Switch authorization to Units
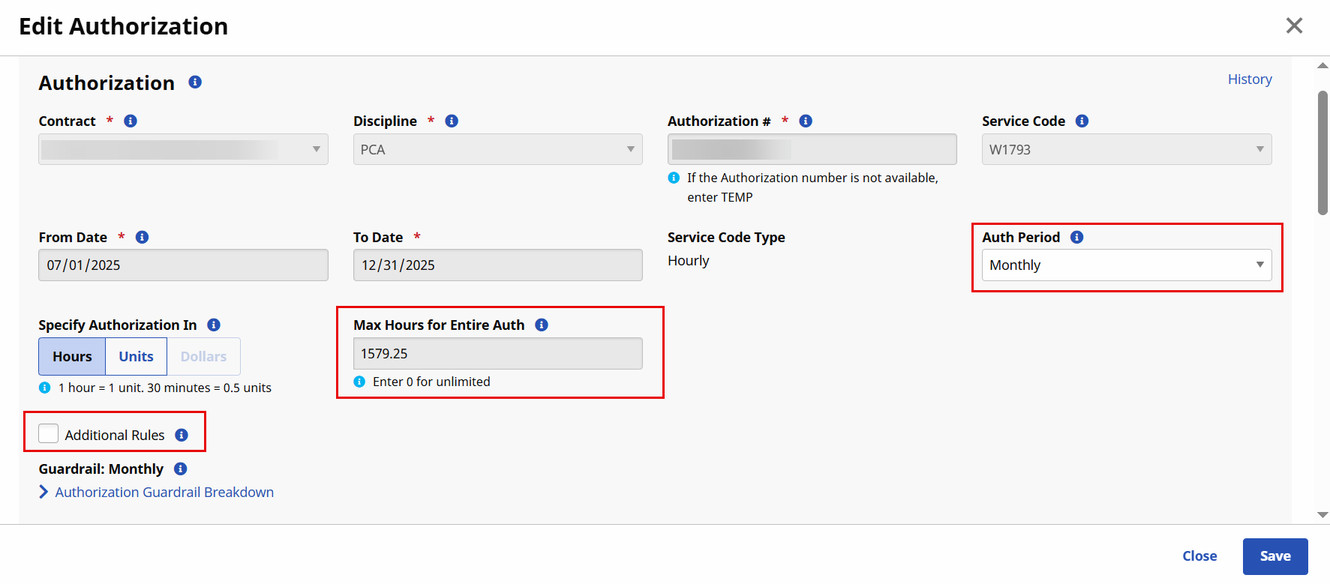 136,356
